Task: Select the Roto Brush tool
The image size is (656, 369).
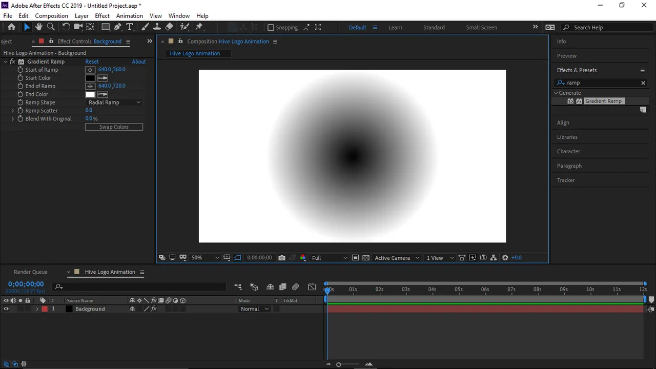Action: (x=184, y=27)
